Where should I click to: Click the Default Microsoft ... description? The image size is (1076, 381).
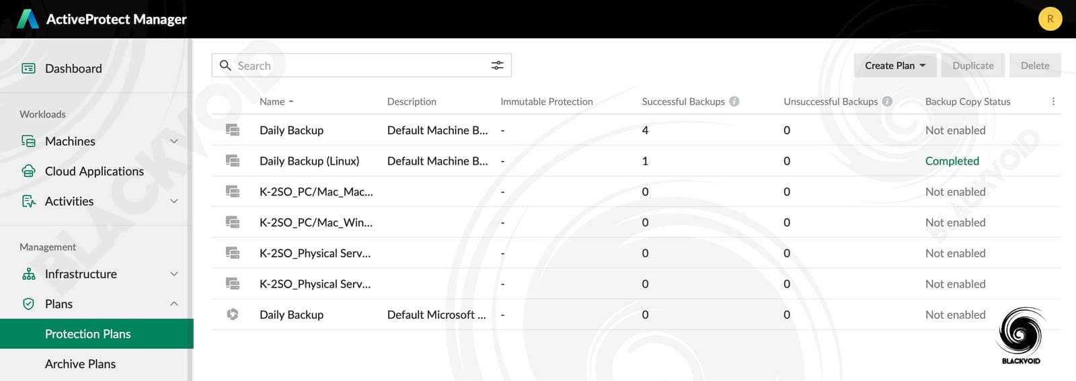436,314
